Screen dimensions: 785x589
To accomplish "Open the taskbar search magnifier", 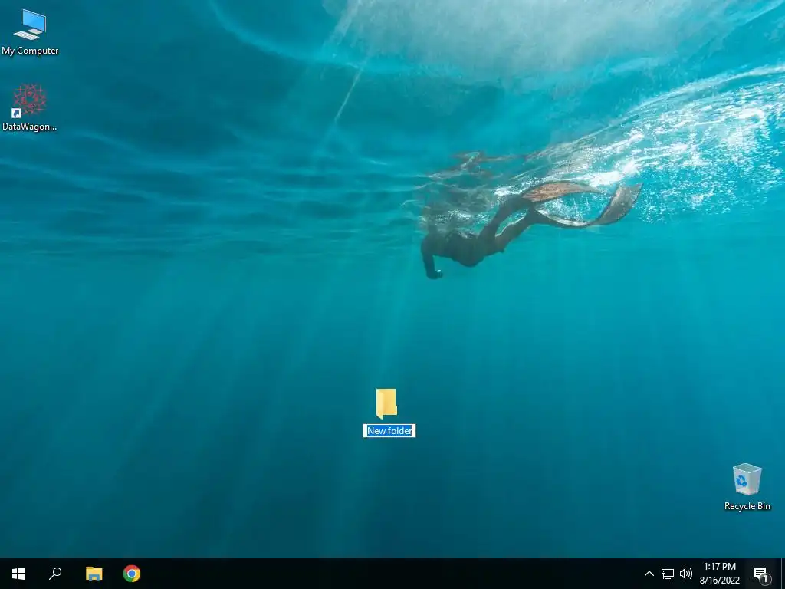I will tap(55, 574).
